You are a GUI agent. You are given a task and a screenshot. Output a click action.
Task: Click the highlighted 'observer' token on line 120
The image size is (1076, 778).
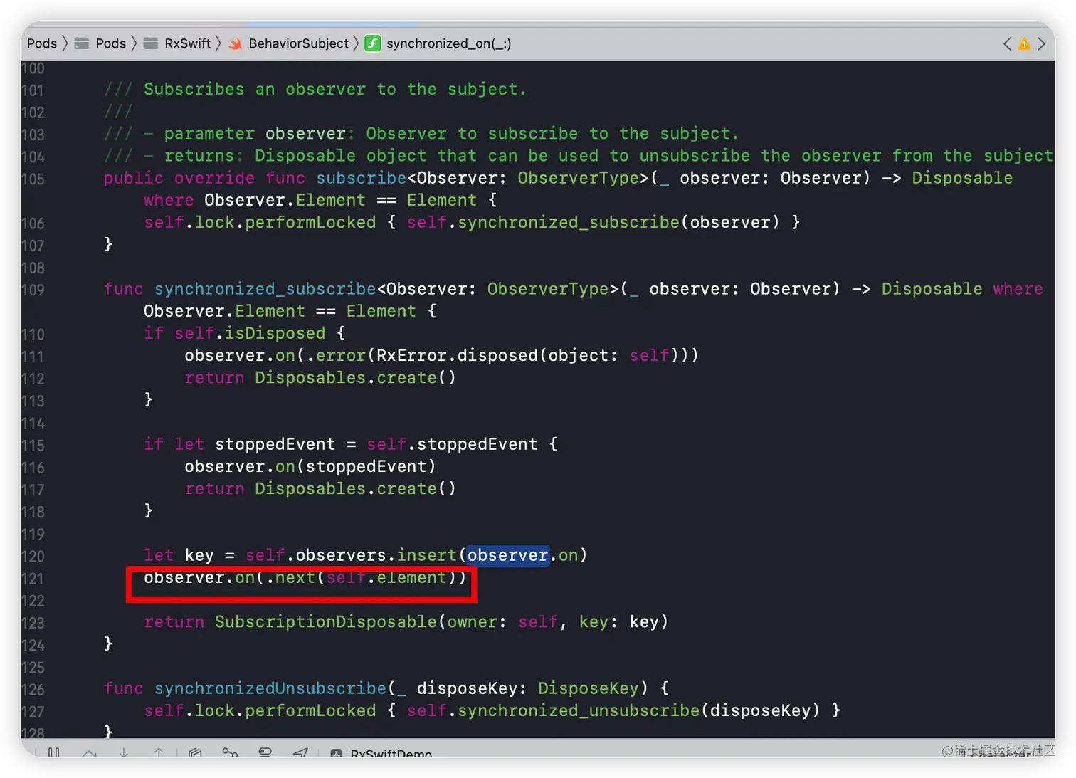click(507, 555)
